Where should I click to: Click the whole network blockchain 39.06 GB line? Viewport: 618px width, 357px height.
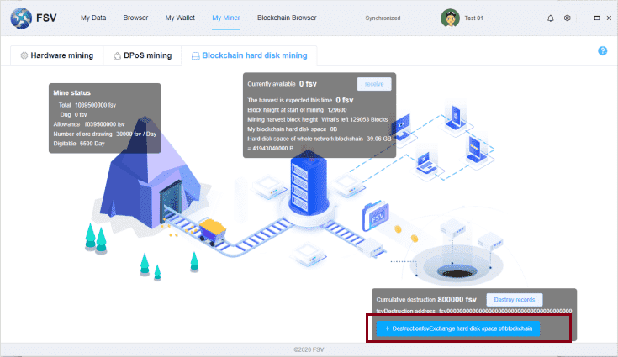click(320, 139)
